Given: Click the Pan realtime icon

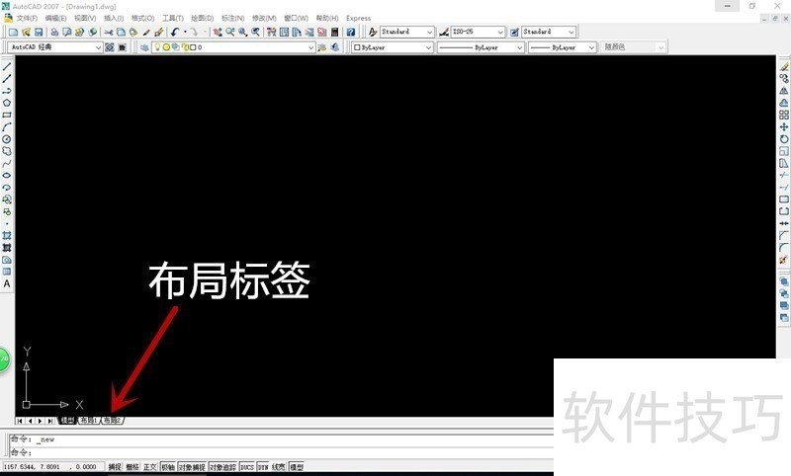Looking at the screenshot, I should [218, 32].
